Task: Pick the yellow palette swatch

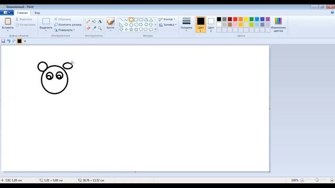Action: point(246,19)
